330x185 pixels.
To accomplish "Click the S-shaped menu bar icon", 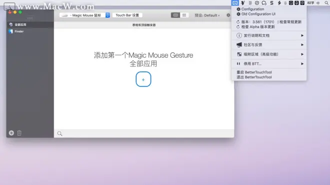I will [x=271, y=3].
